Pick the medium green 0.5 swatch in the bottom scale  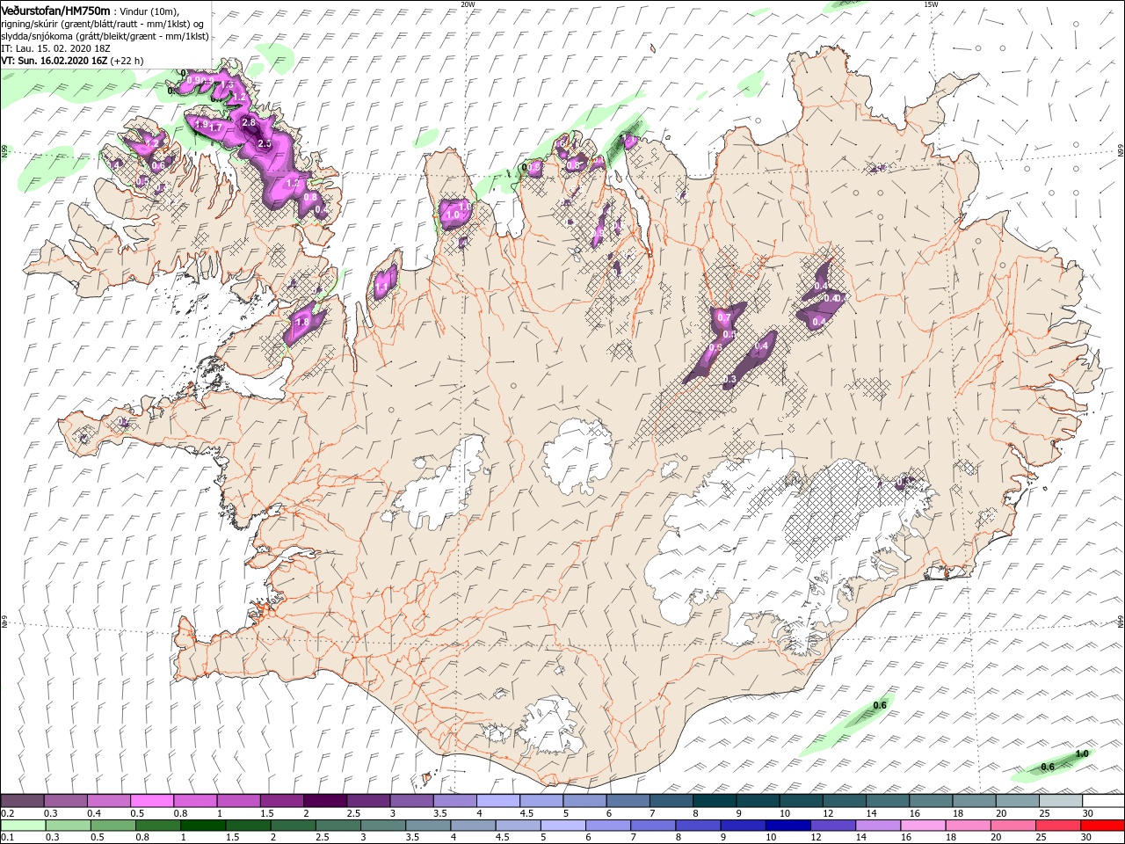coord(112,826)
